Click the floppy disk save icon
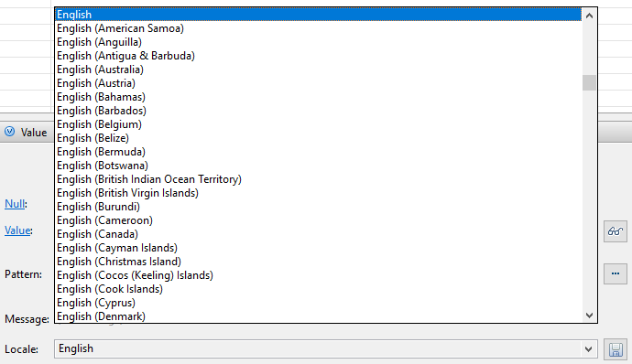This screenshot has height=364, width=632. tap(616, 349)
